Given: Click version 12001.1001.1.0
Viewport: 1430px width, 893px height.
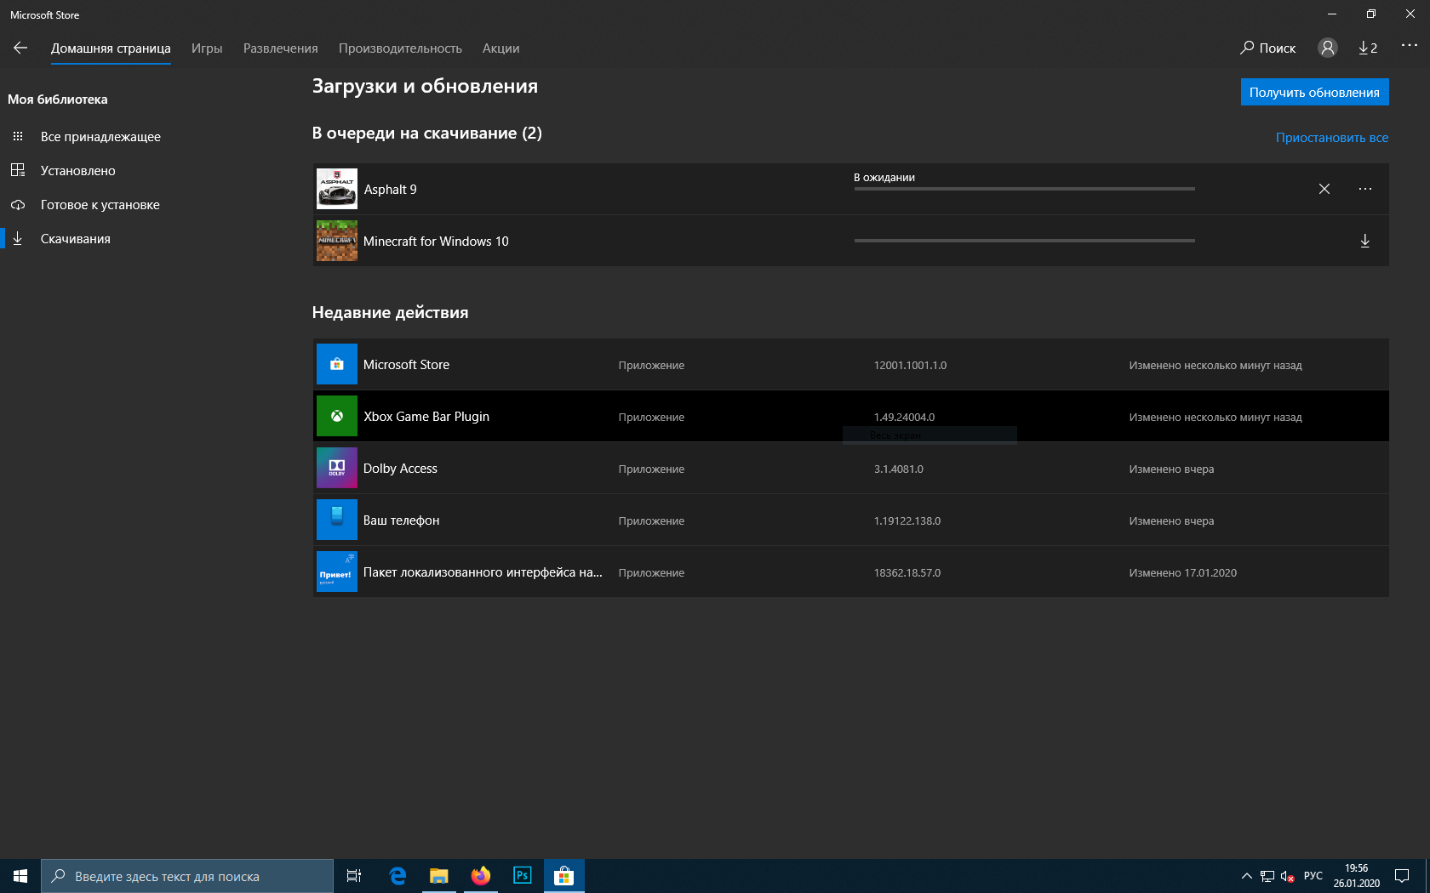Looking at the screenshot, I should (910, 365).
